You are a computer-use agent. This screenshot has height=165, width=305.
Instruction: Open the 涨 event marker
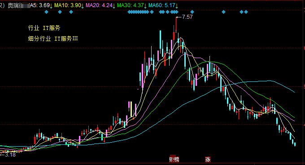(x=208, y=159)
